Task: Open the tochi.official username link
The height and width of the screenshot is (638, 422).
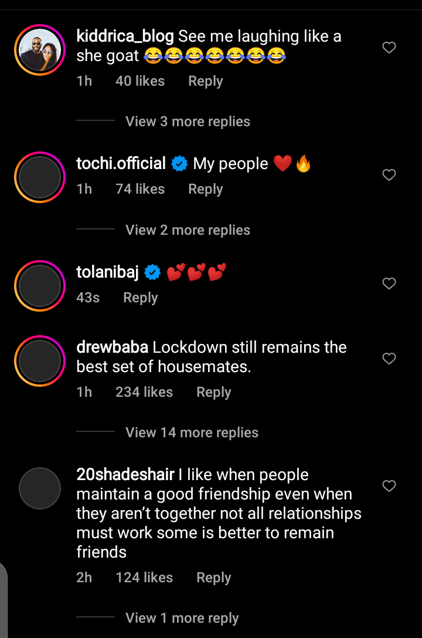Action: tap(121, 163)
